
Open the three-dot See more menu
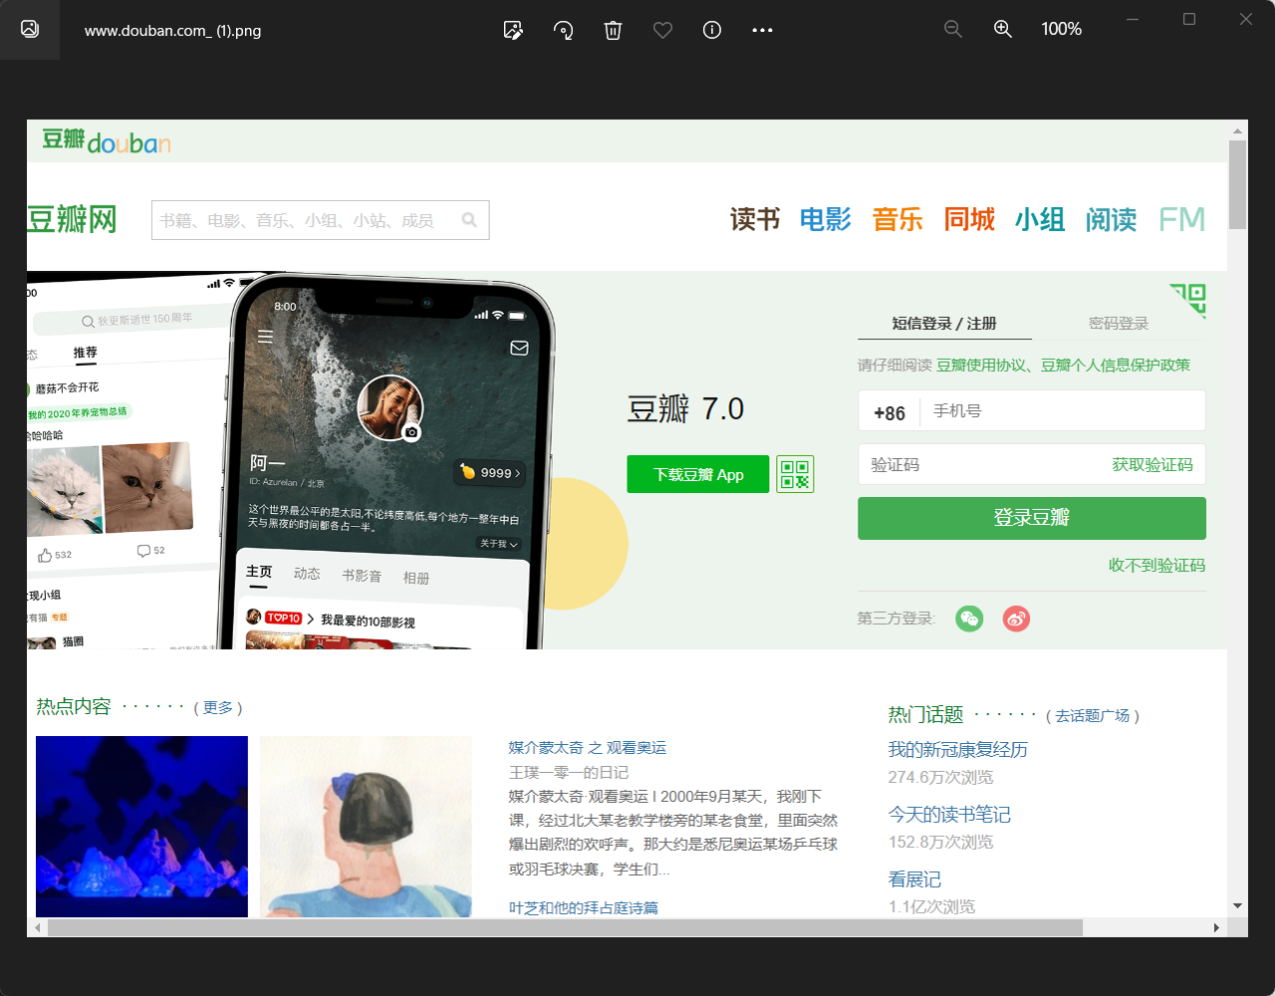point(762,30)
